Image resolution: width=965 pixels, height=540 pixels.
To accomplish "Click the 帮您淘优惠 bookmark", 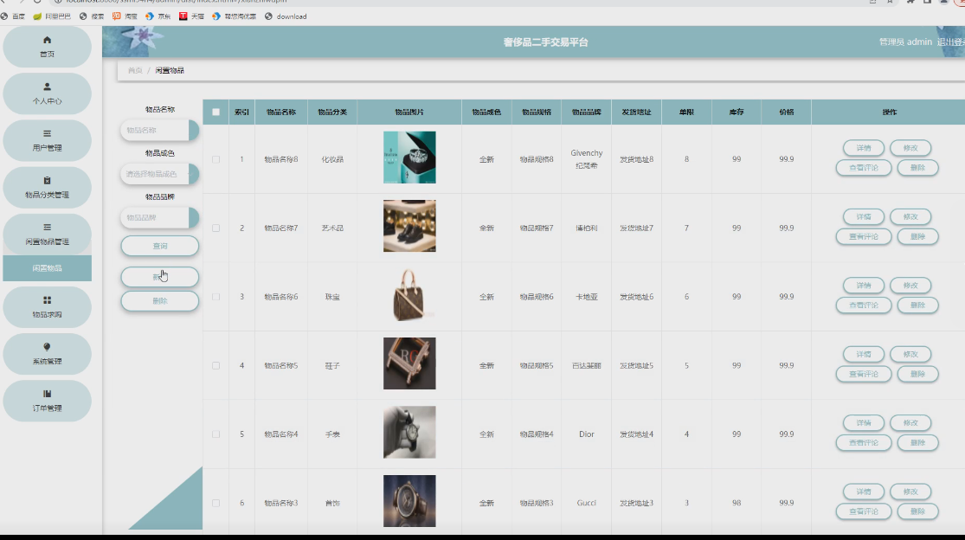I will 235,16.
